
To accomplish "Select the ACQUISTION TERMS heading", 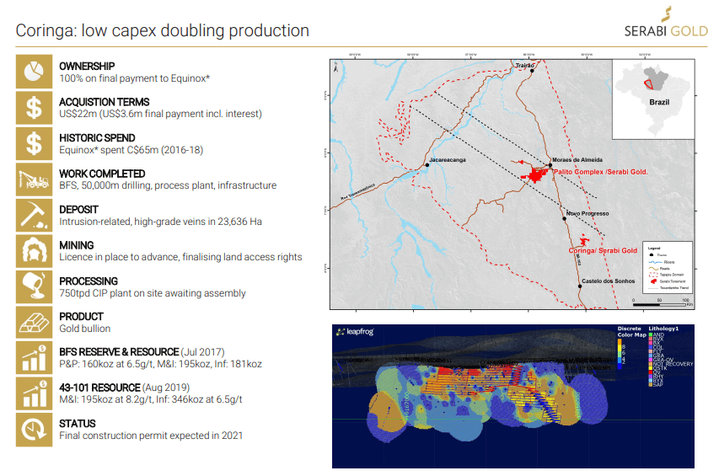I will pos(104,102).
